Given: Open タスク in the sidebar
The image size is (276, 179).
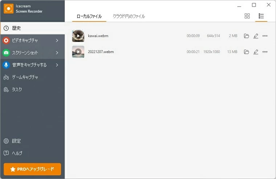Looking at the screenshot, I should (x=17, y=89).
